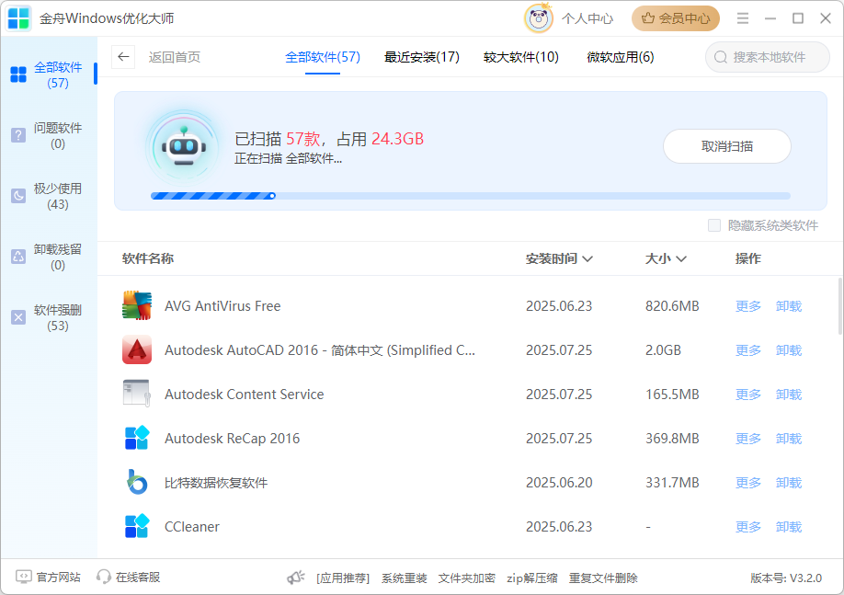
Task: Click 返回首页 link
Action: tap(175, 57)
